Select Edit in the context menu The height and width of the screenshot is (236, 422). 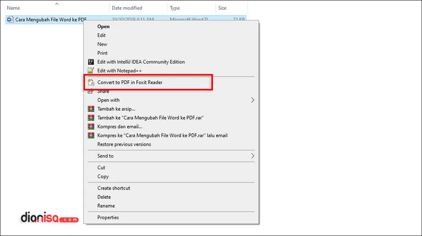click(x=101, y=35)
